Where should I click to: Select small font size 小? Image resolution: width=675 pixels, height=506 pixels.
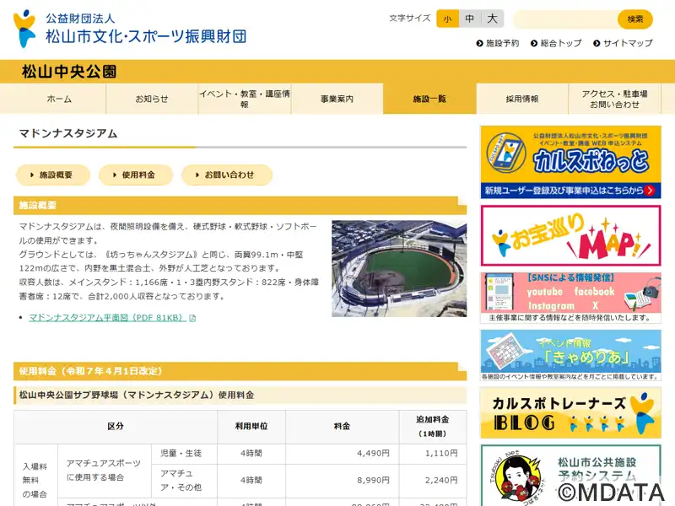pos(447,19)
